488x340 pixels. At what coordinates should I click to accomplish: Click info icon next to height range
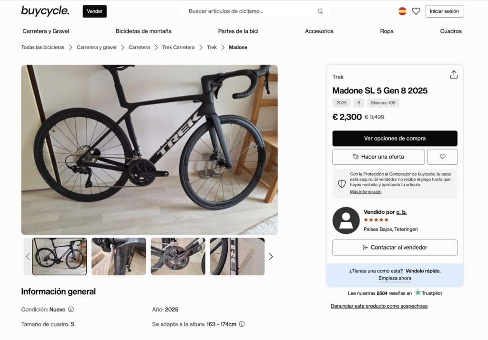(x=242, y=324)
